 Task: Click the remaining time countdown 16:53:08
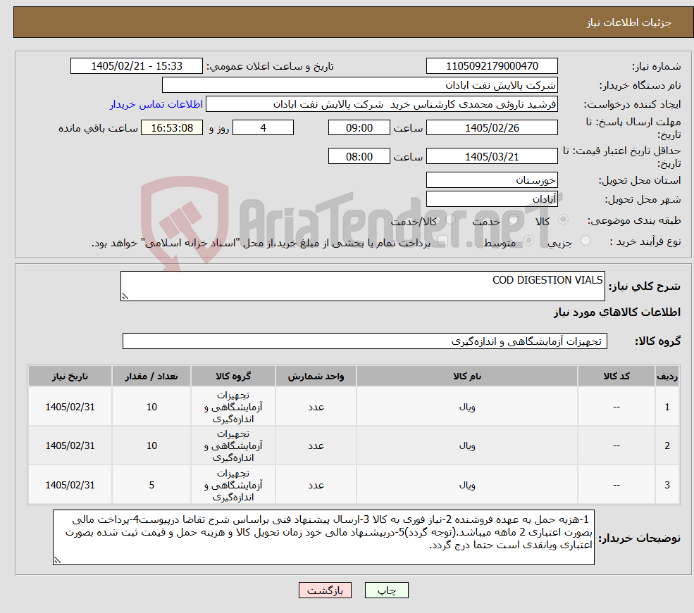[172, 128]
